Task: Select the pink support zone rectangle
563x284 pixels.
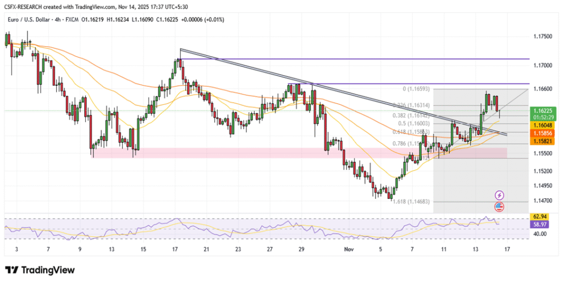Action: coord(220,153)
